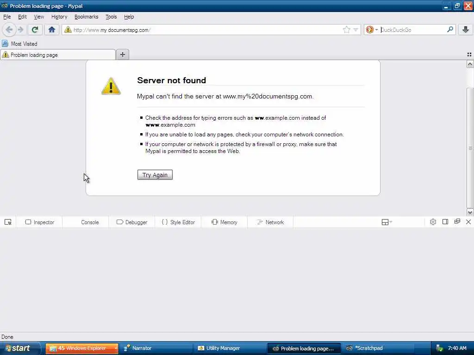This screenshot has width=474, height=355.
Task: Click the Try Again button
Action: tap(155, 175)
